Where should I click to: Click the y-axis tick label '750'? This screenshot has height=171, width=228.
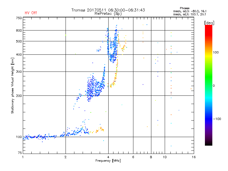pyautogui.click(x=19, y=18)
